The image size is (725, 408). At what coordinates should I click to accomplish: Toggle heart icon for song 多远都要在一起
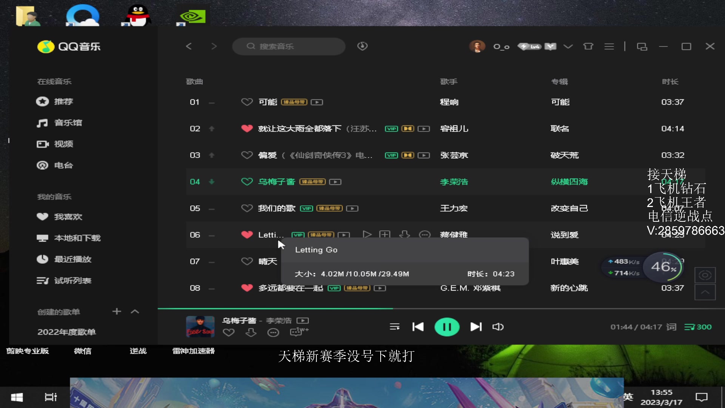point(246,287)
